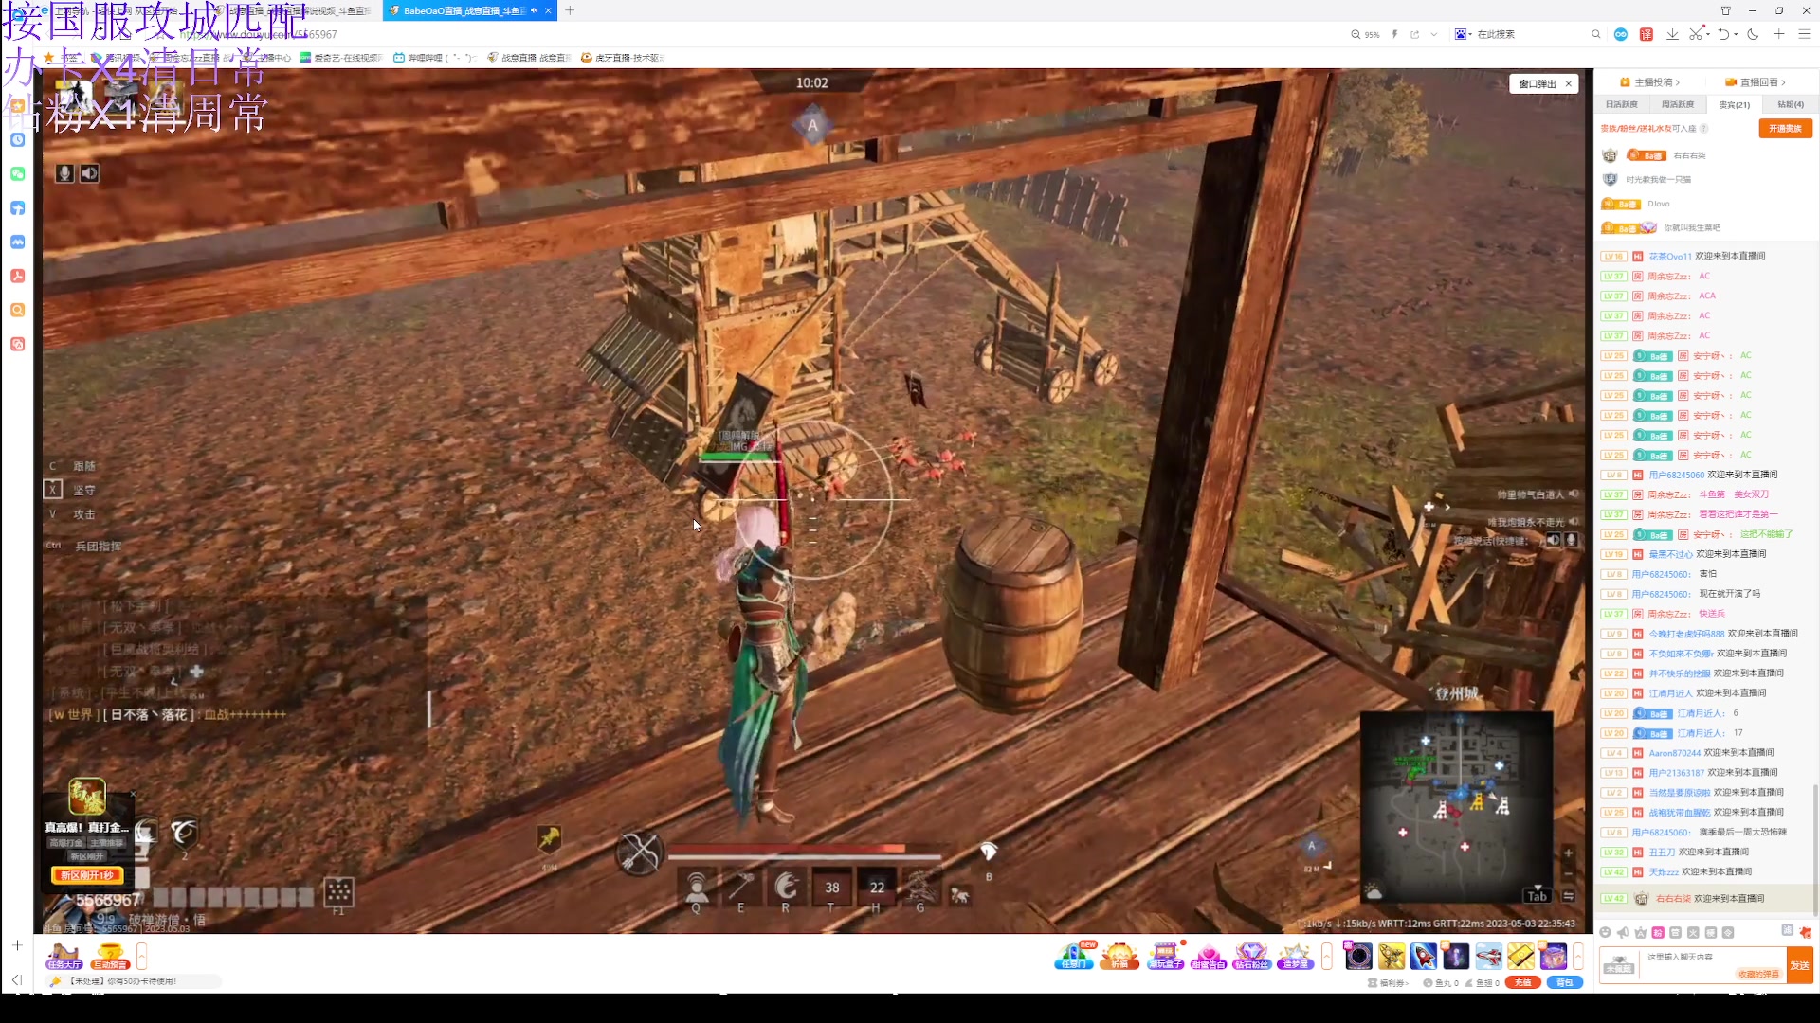Click the 开通贵族 button
The image size is (1820, 1023).
(1785, 129)
